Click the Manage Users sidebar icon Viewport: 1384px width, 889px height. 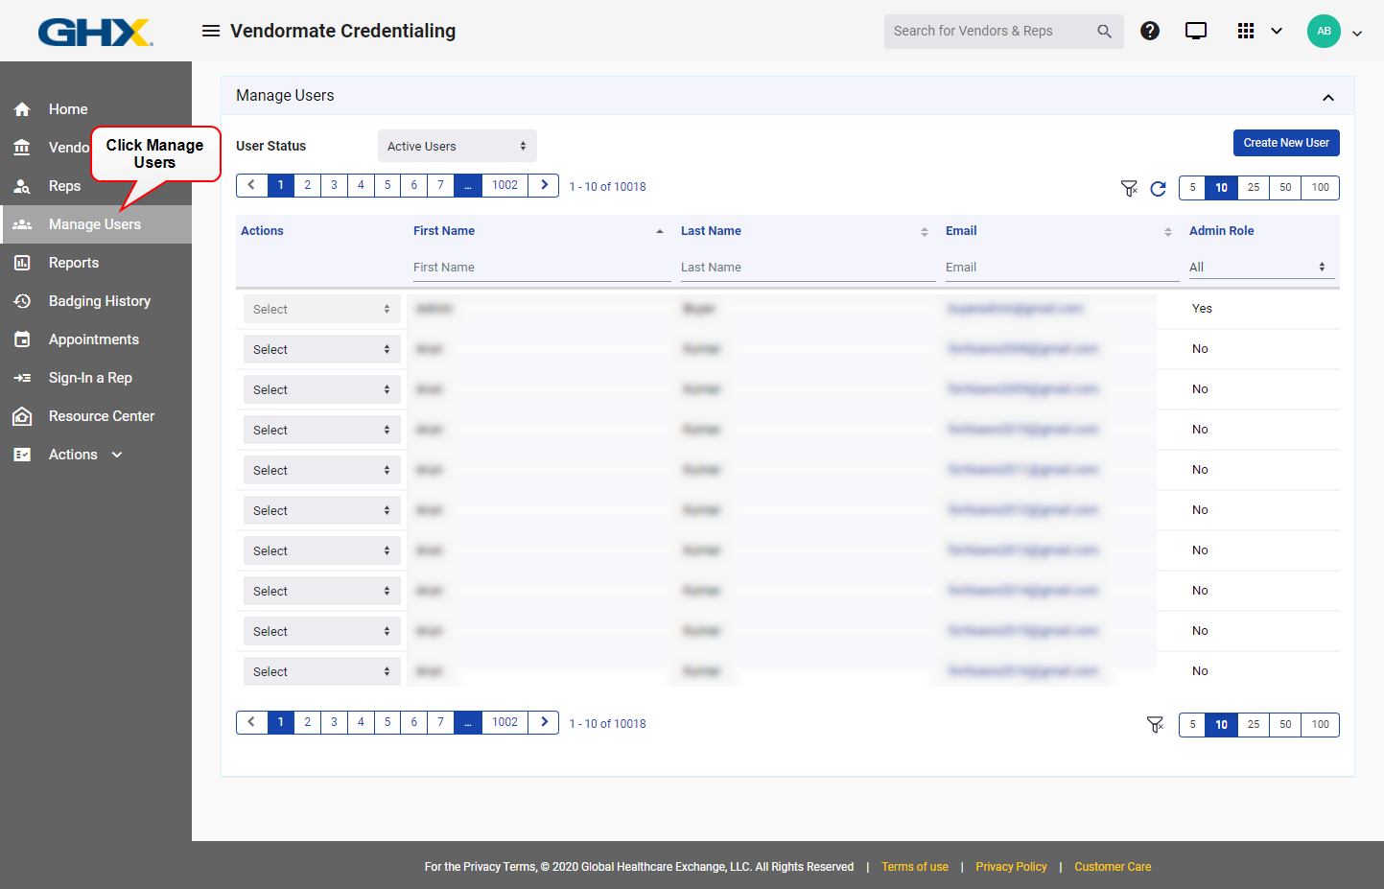22,224
